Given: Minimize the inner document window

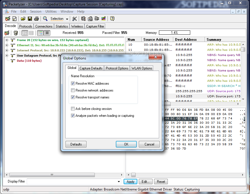Looking at the screenshot, I should (233, 11).
